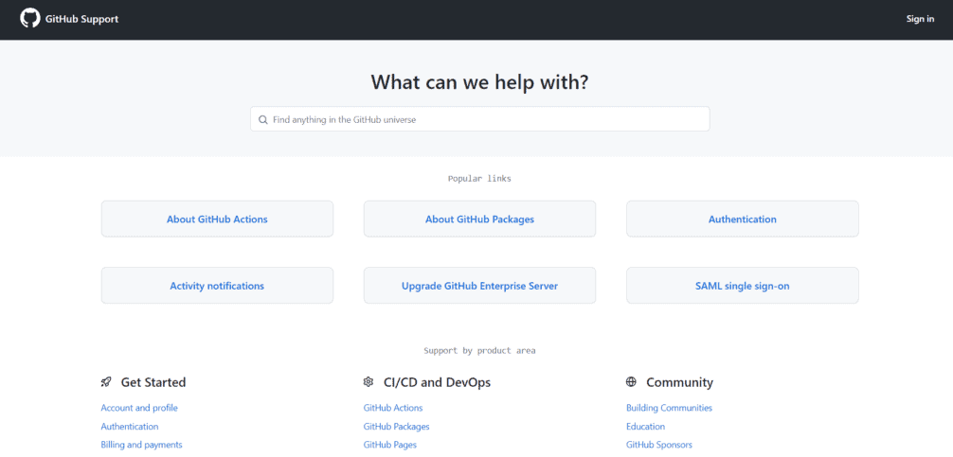Open Authentication link under Get Started
Viewport: 953px width, 457px height.
(x=130, y=427)
